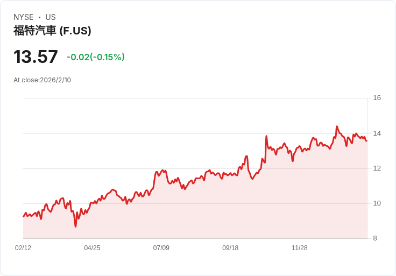Click the 13.57 current price
The image size is (396, 276).
pos(36,57)
